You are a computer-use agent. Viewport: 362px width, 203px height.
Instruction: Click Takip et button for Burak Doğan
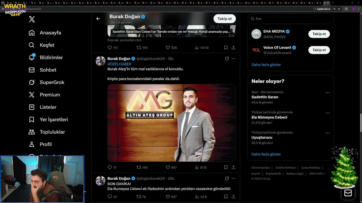[x=225, y=19]
